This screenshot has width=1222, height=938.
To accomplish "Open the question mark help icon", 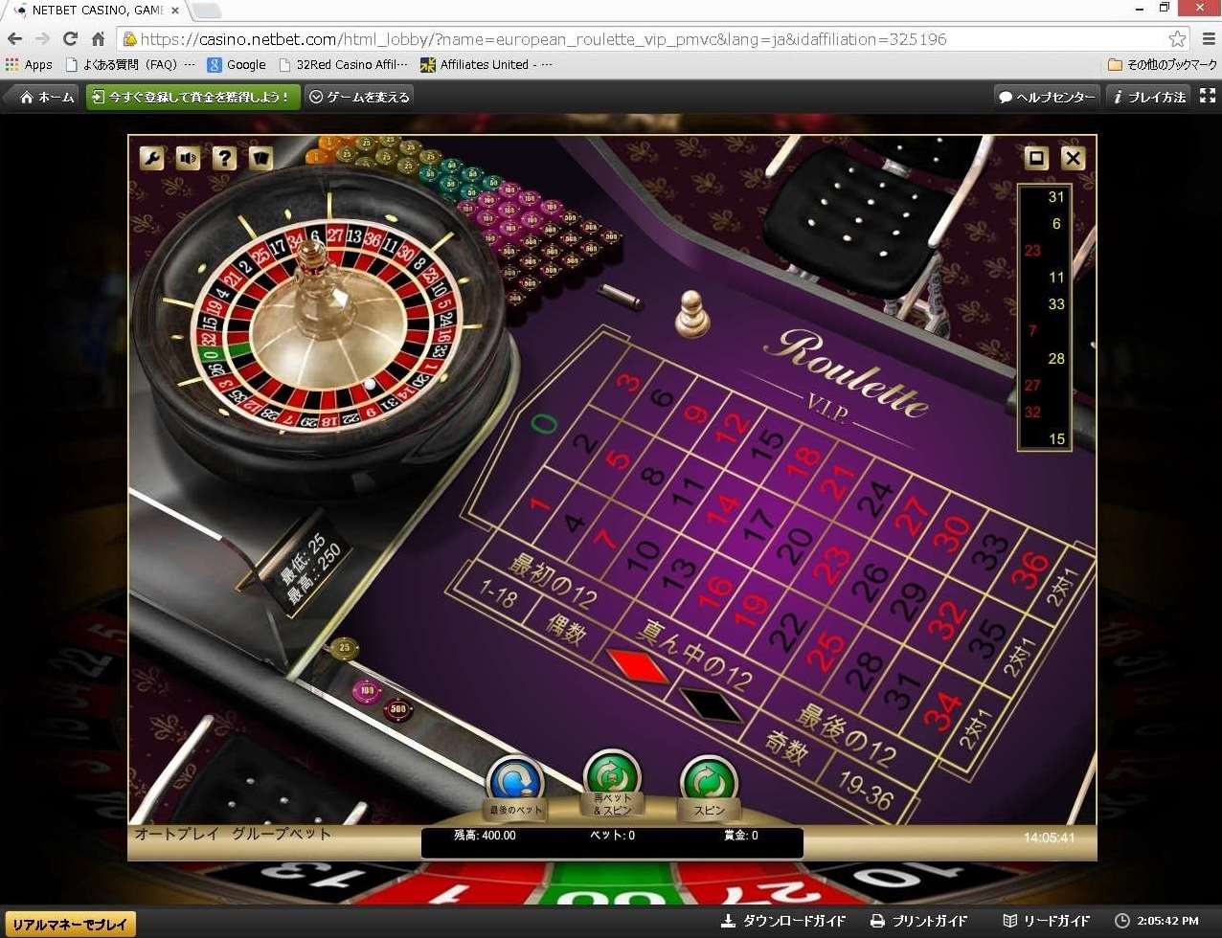I will point(224,158).
